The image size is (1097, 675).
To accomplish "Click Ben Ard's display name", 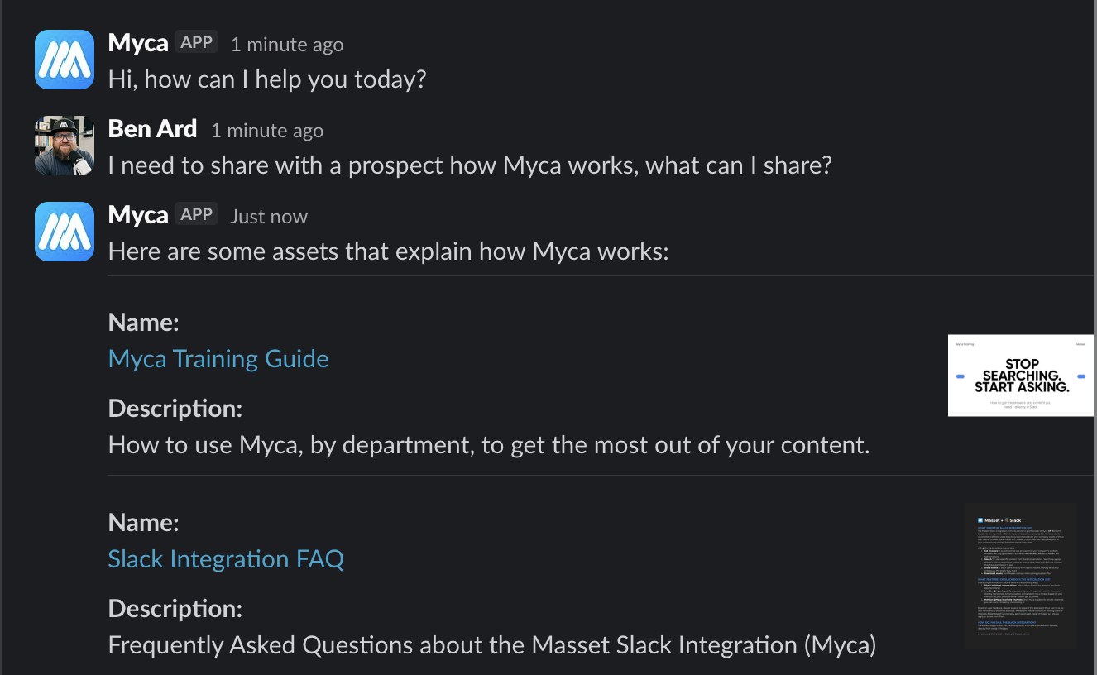I will [152, 128].
